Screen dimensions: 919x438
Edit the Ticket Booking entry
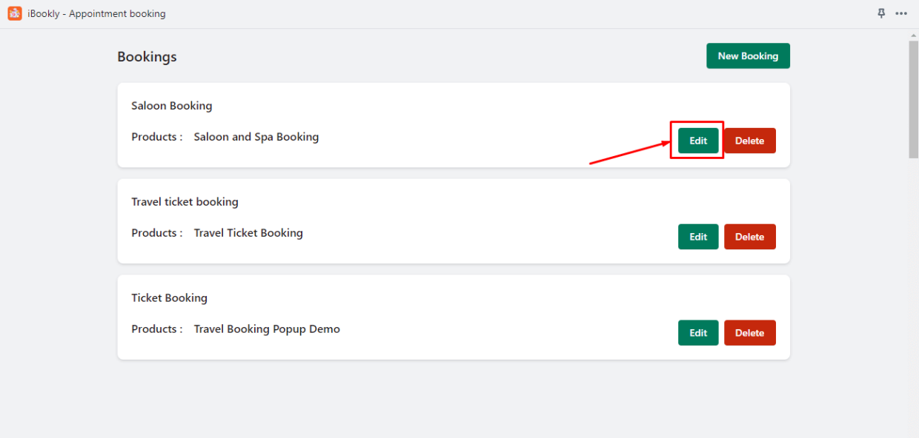tap(697, 332)
